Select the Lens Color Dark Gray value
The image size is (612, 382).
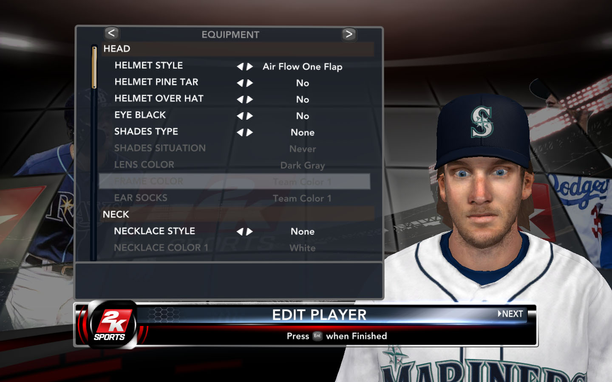click(x=303, y=166)
